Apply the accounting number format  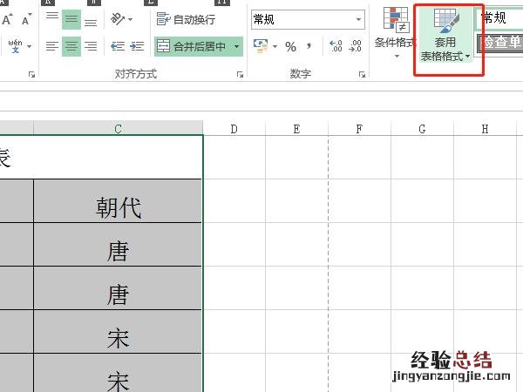(261, 46)
